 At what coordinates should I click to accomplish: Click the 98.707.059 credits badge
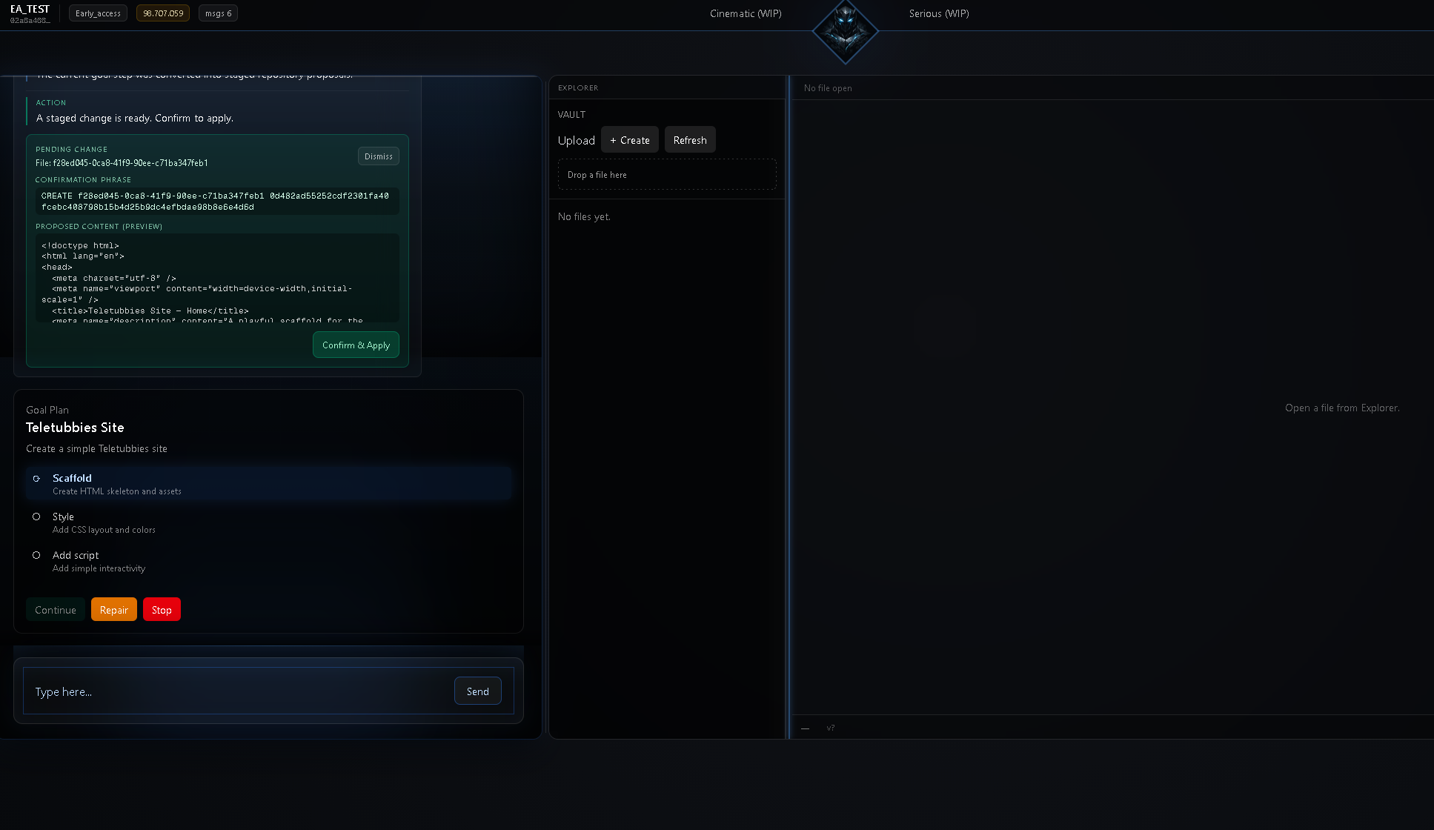[163, 13]
